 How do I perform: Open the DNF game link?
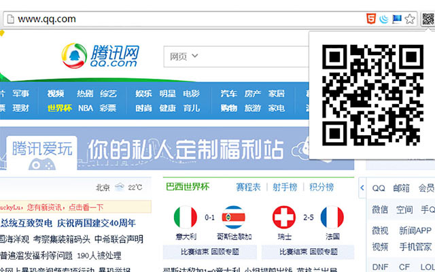click(x=380, y=267)
